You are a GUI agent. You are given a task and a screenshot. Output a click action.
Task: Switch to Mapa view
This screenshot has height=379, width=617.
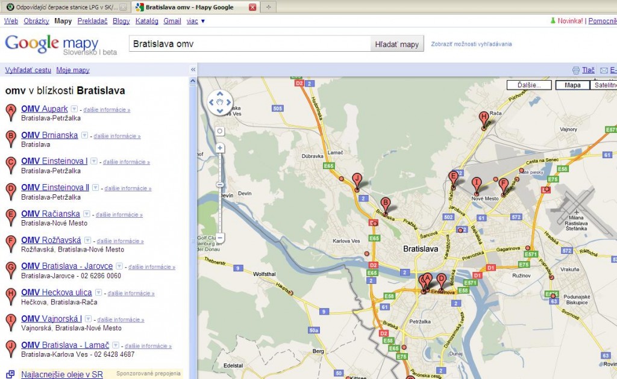[x=572, y=85]
